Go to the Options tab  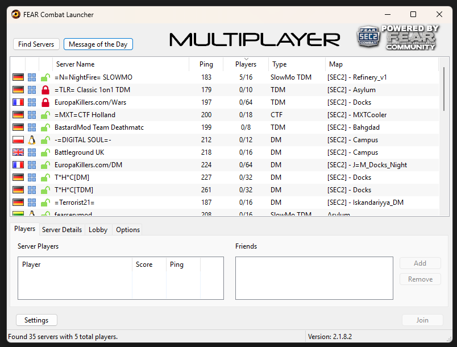point(128,230)
